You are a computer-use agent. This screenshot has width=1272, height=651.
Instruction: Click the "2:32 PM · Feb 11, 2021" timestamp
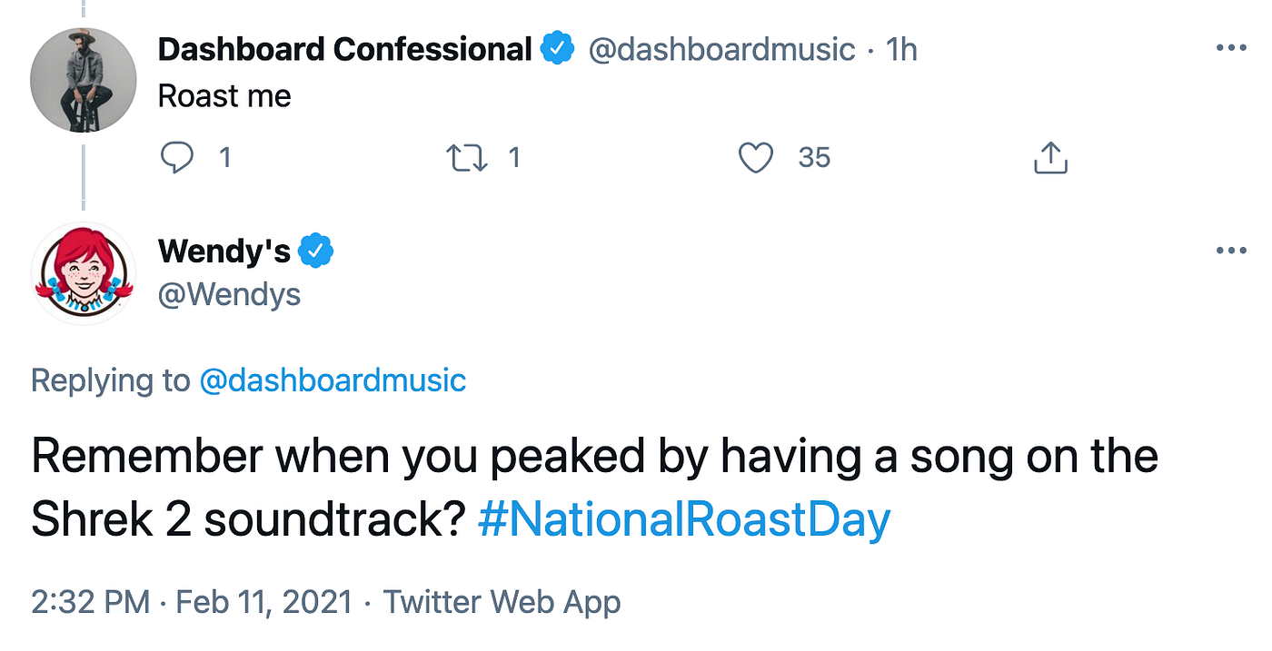click(x=191, y=602)
